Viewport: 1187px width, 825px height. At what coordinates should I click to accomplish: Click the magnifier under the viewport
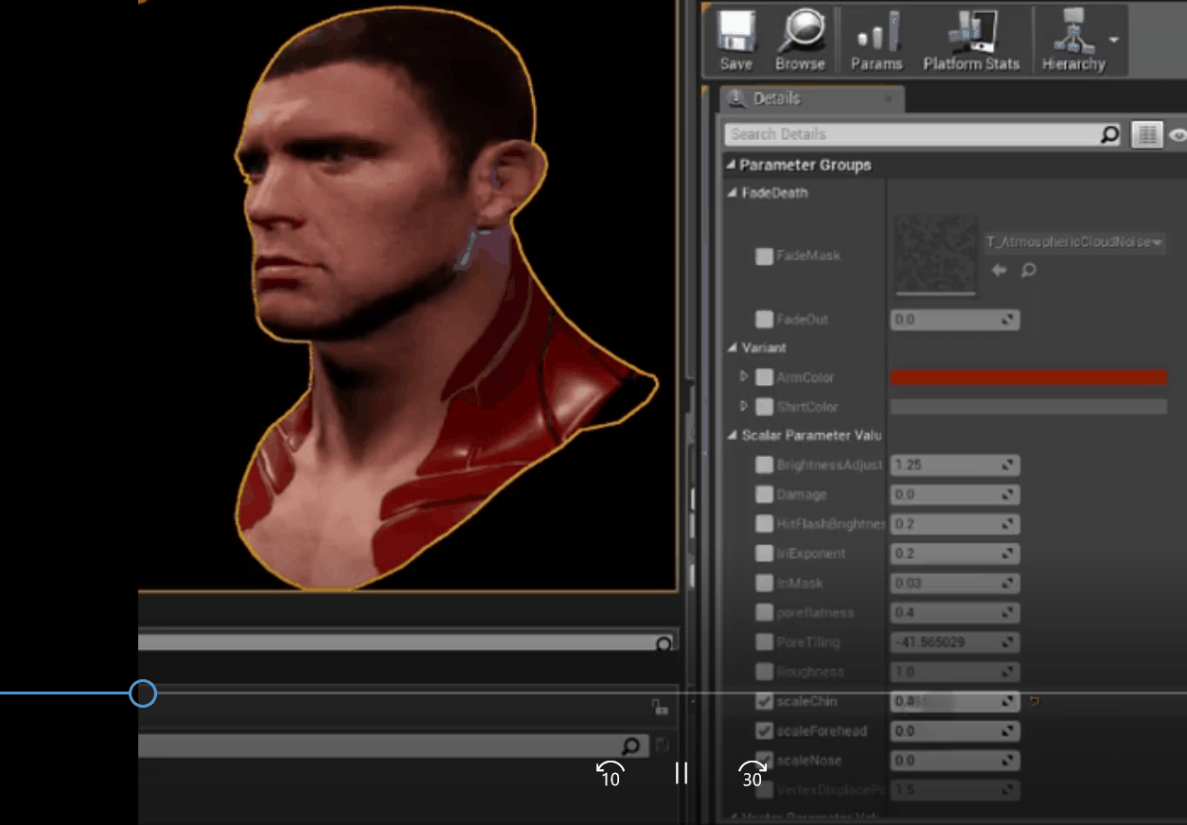(664, 643)
